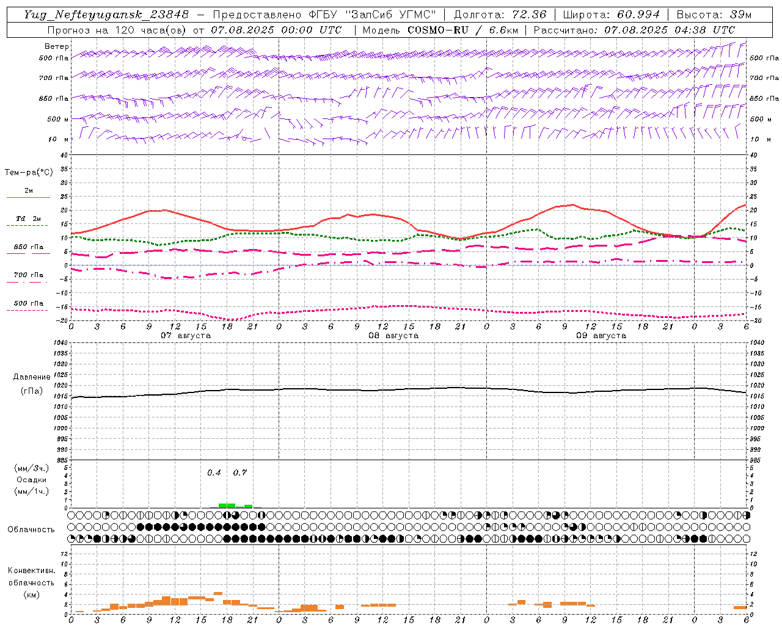The image size is (782, 625).
Task: Click the 'Давление' pressure panel label
Action: pyautogui.click(x=31, y=377)
